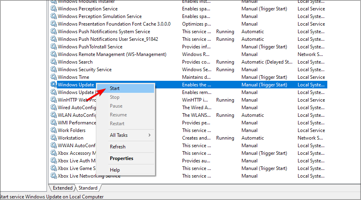
Task: Select the Windows Search service
Action: (x=75, y=62)
